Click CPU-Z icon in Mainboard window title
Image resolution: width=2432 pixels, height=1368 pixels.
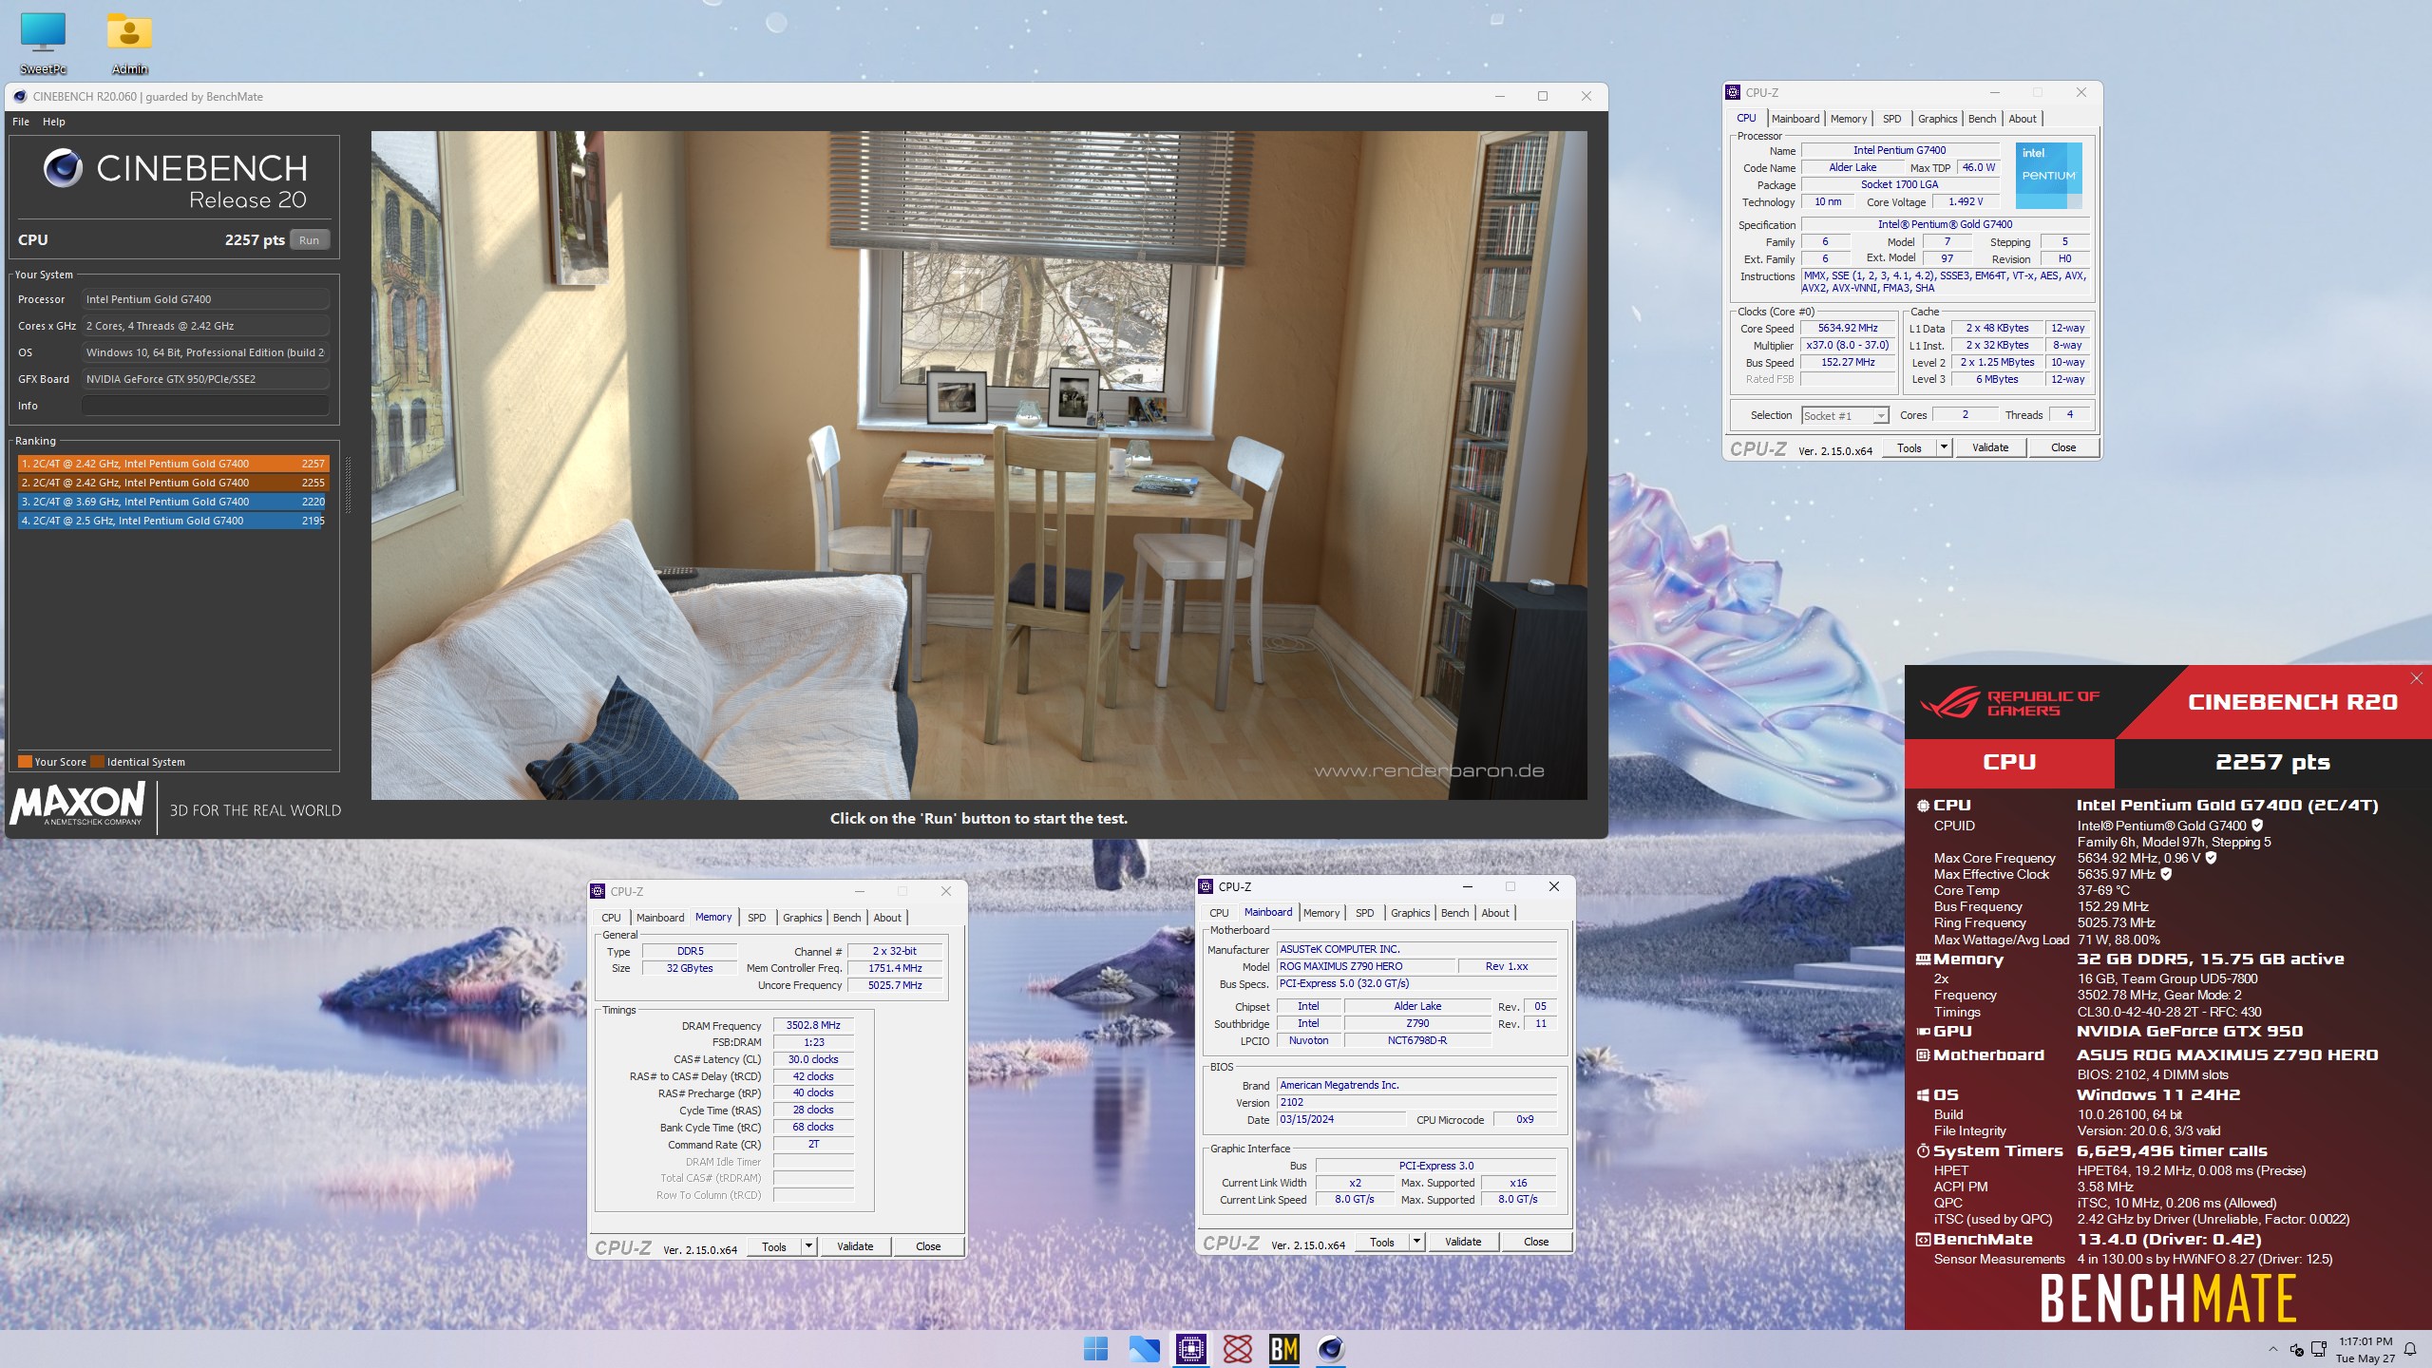pos(1206,886)
